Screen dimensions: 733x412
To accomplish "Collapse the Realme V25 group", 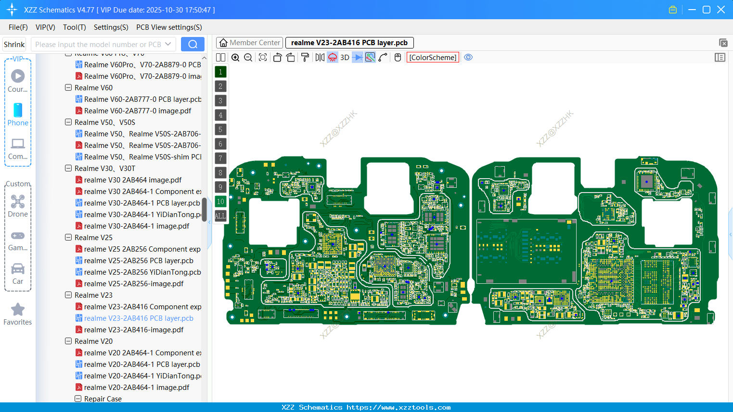I will pos(68,237).
